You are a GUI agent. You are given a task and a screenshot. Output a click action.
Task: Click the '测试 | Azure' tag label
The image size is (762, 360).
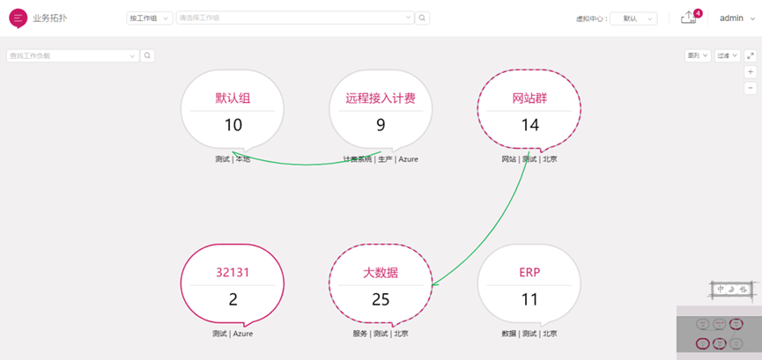(233, 334)
